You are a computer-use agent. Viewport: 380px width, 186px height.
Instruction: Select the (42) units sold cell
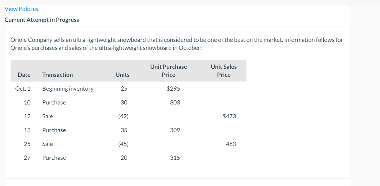123,116
